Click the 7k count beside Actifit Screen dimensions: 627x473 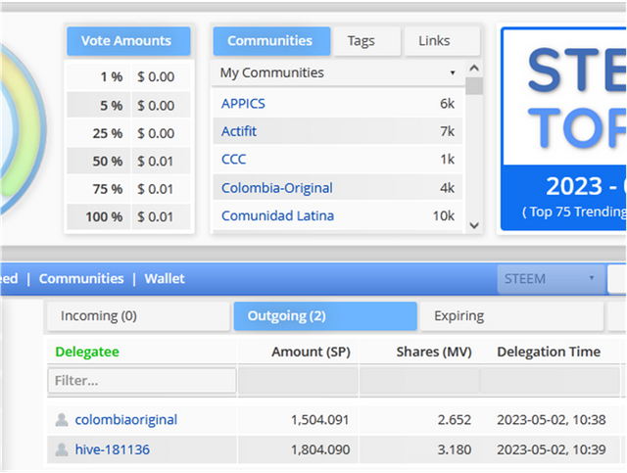click(x=447, y=131)
